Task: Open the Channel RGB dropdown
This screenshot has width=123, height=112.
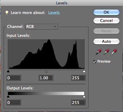Action: [41, 27]
